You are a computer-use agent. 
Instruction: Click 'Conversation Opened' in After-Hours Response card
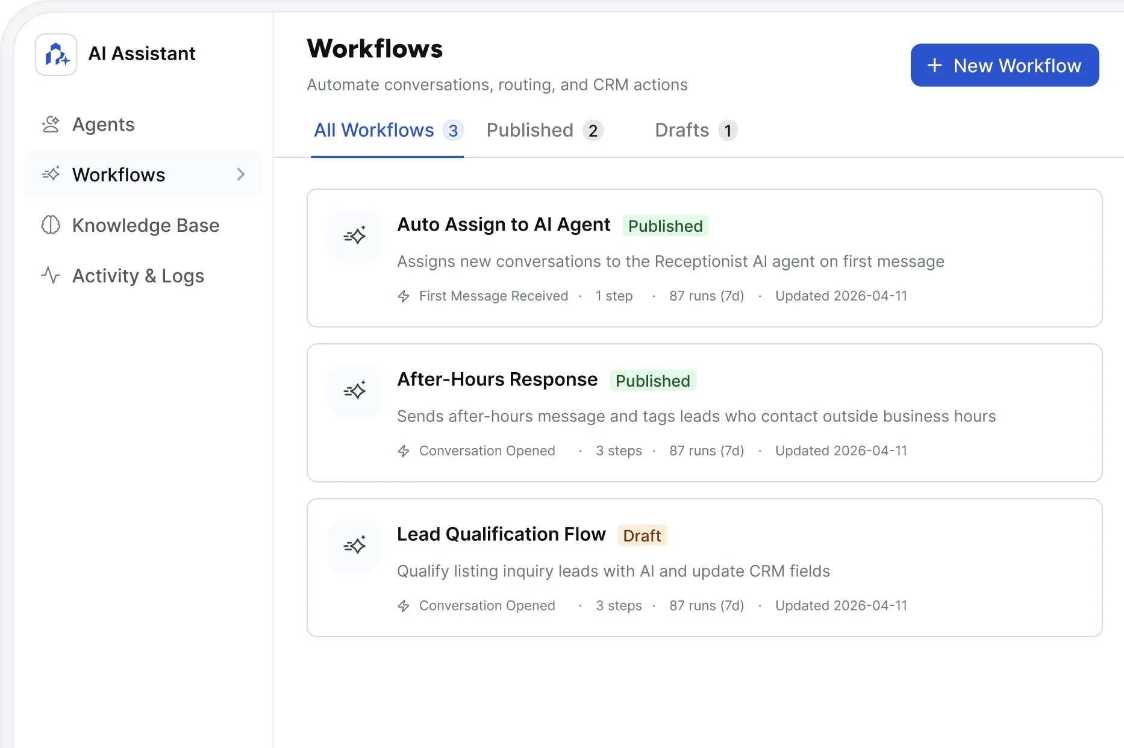487,451
